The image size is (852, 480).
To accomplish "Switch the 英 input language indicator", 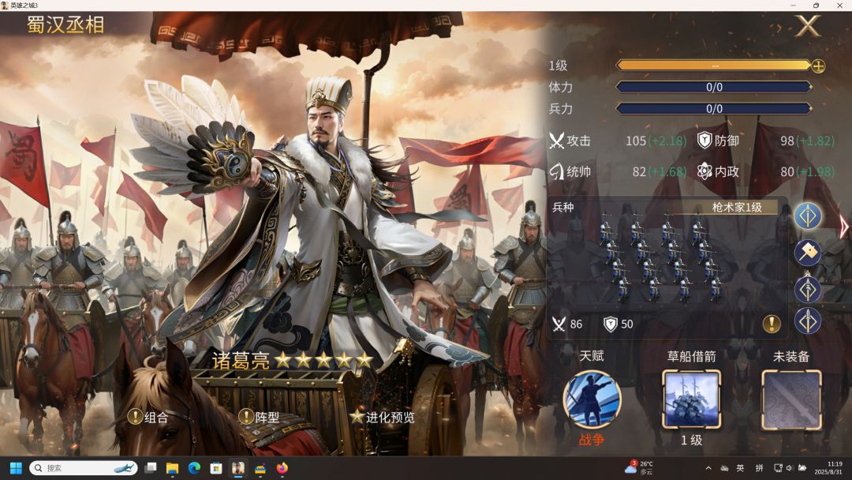I will (x=740, y=468).
